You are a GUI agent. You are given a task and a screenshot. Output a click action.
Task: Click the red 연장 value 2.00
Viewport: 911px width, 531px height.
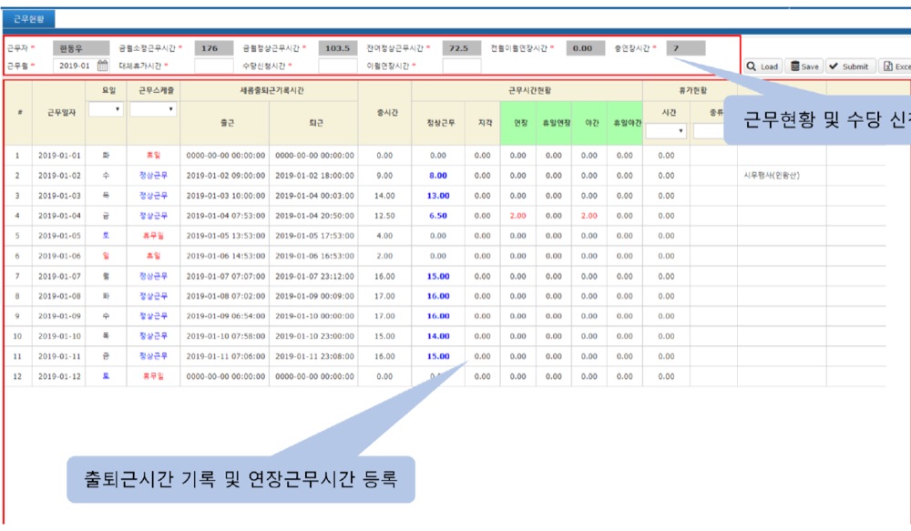517,216
